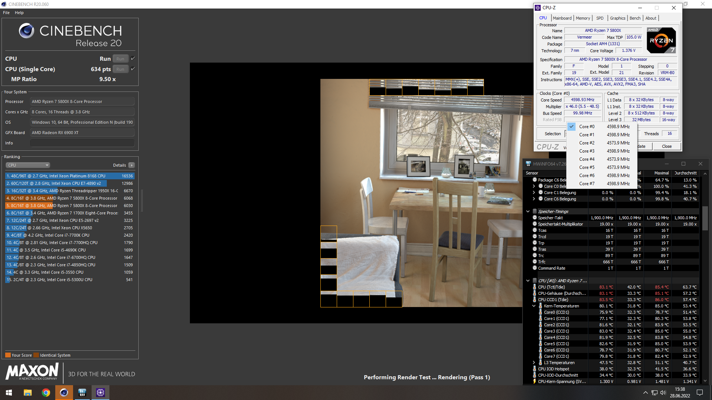Image resolution: width=712 pixels, height=400 pixels.
Task: Click CPU [#0] AMD Ryzen chip icon
Action: pyautogui.click(x=535, y=281)
